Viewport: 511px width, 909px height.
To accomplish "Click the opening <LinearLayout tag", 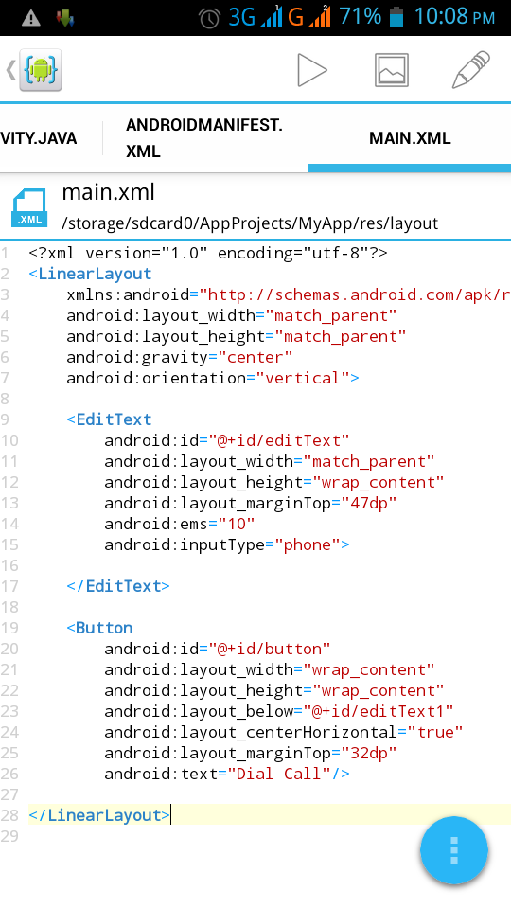I will click(90, 274).
